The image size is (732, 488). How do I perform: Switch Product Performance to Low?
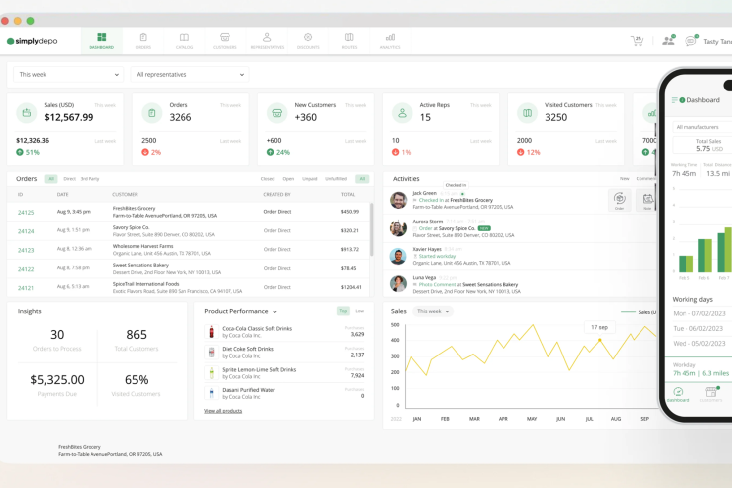[360, 311]
